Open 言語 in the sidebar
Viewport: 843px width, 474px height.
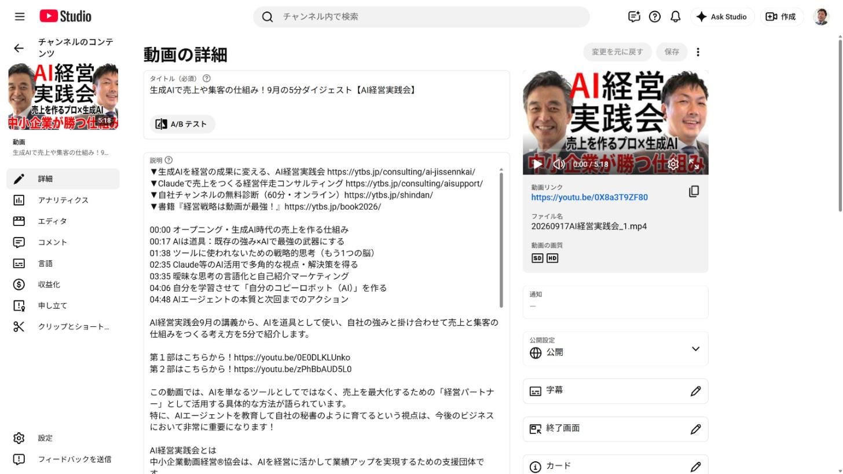point(63,263)
